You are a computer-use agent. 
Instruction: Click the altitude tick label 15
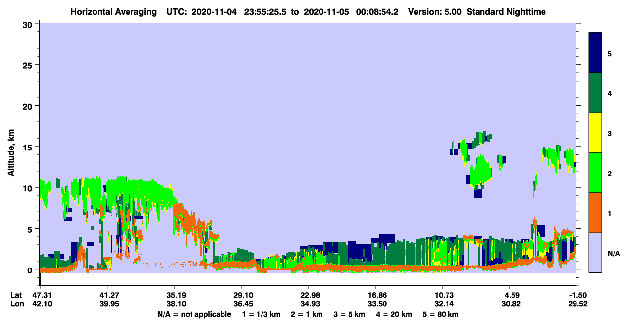29,147
